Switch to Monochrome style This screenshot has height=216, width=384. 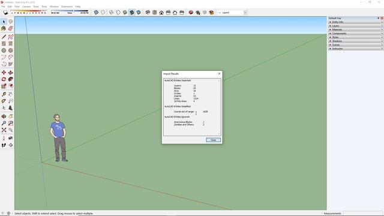pyautogui.click(x=139, y=13)
